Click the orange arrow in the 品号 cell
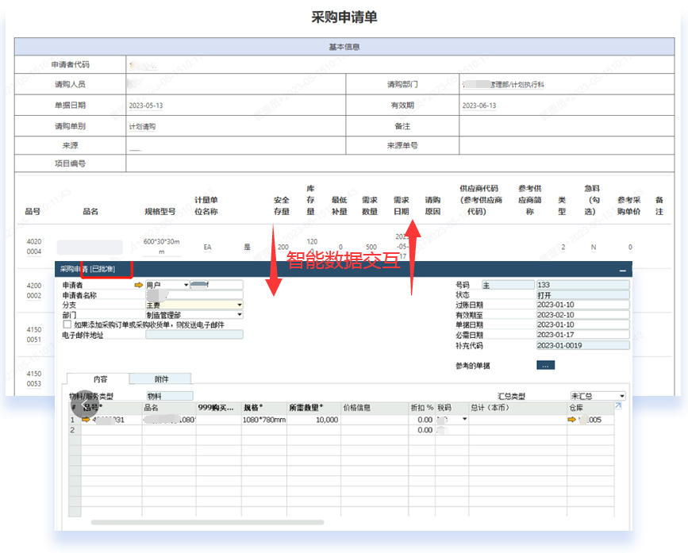 pyautogui.click(x=86, y=420)
